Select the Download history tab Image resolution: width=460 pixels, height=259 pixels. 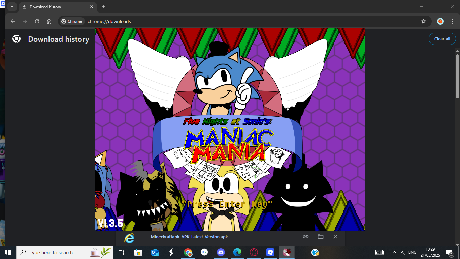click(x=57, y=7)
